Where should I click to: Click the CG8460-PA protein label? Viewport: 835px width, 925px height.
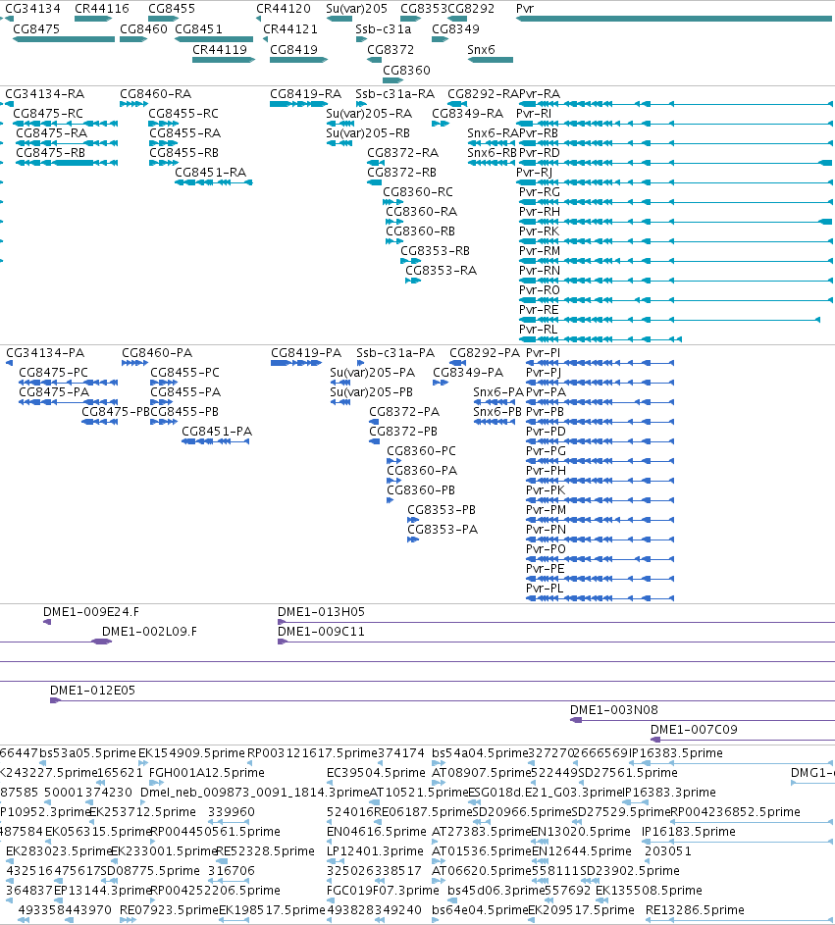pos(157,353)
